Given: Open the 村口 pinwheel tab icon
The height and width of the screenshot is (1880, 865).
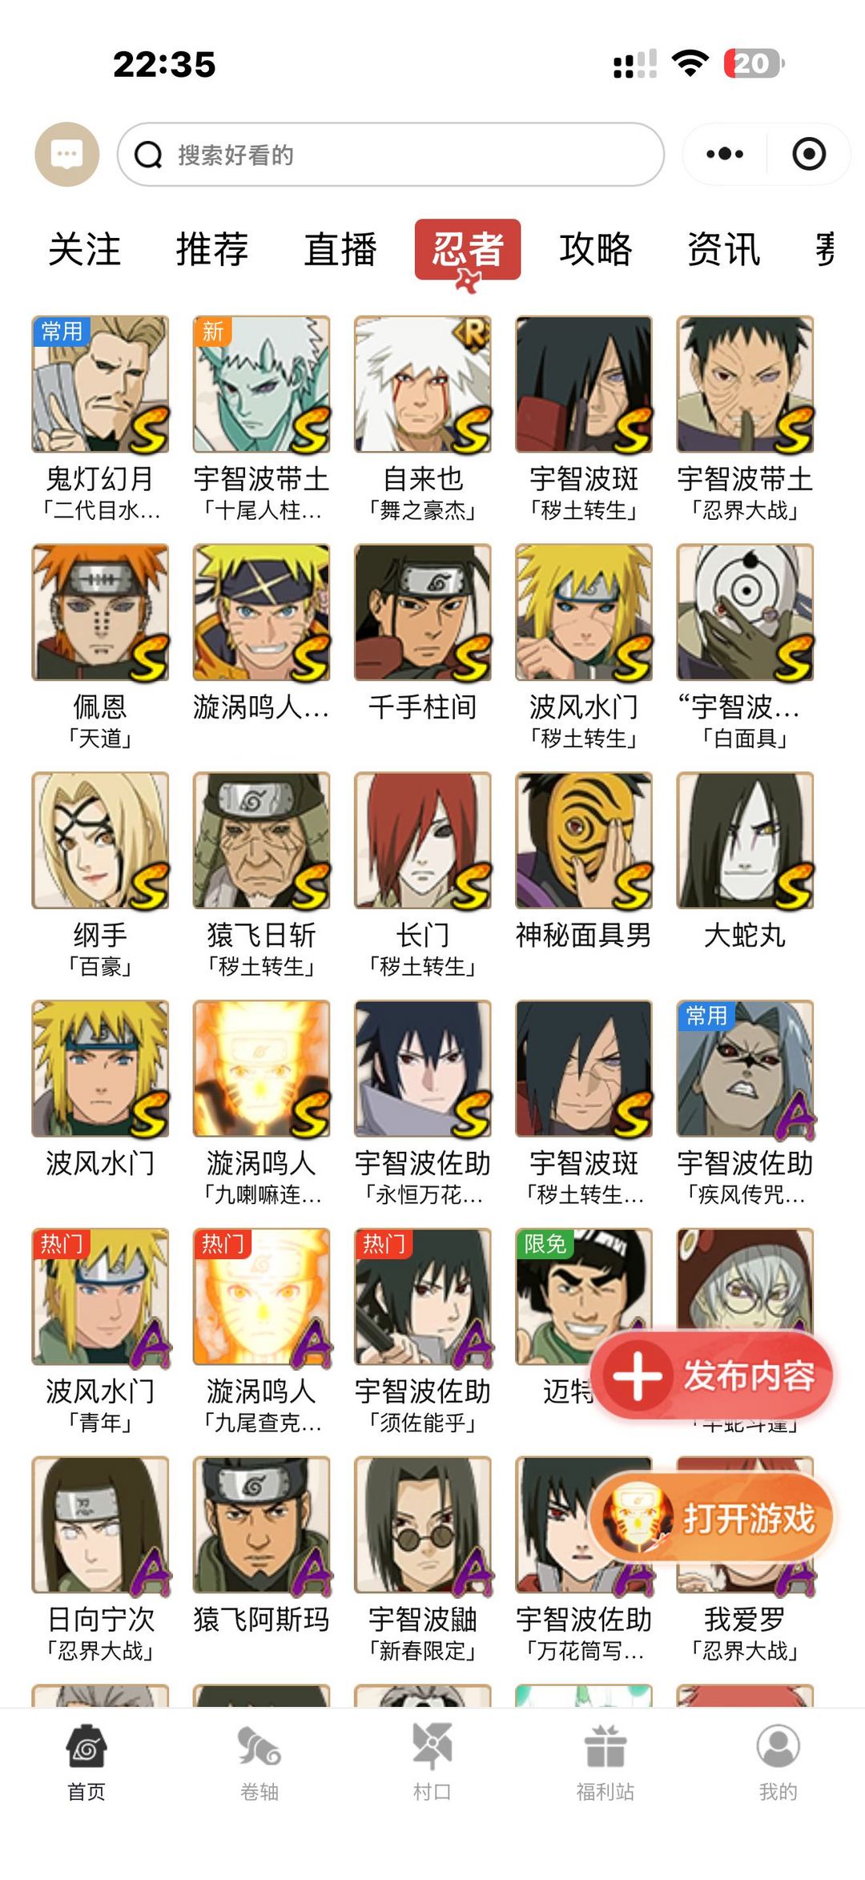Looking at the screenshot, I should (432, 1747).
